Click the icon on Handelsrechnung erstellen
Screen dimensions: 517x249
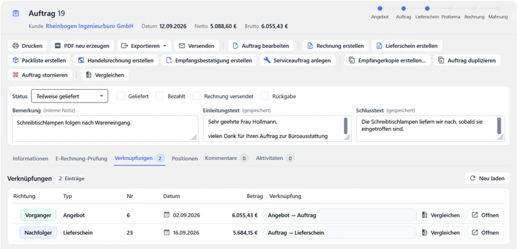(81, 60)
